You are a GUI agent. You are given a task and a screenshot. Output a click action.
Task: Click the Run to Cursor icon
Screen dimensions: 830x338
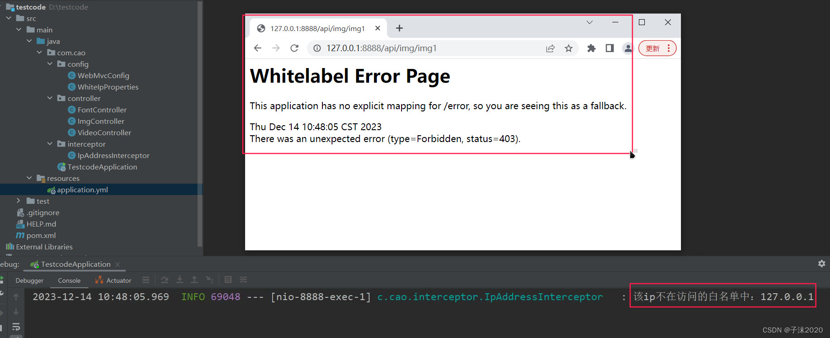pos(209,280)
